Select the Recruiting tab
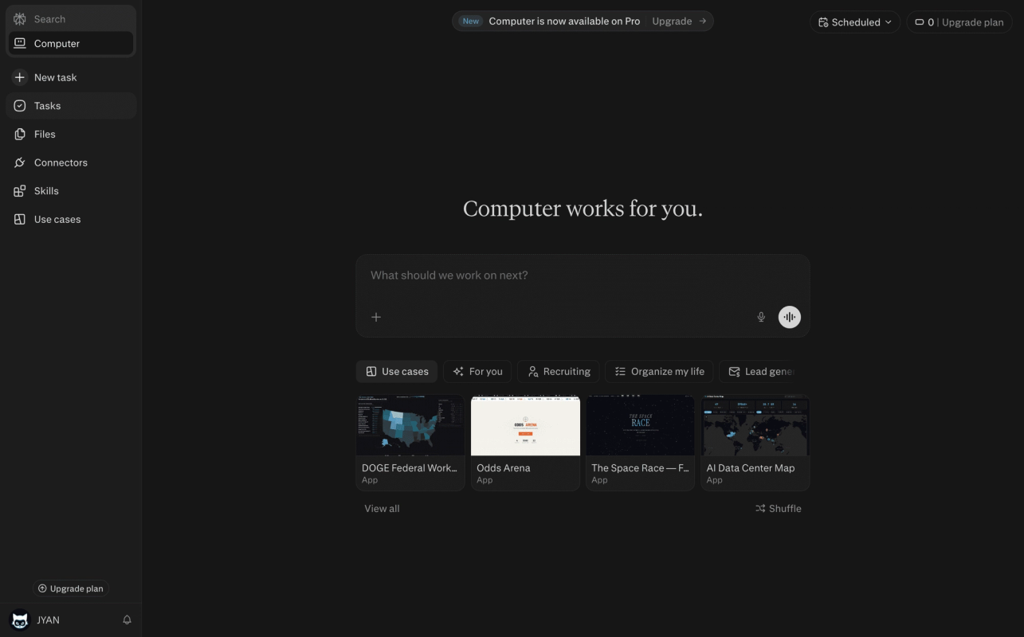The image size is (1024, 637). [x=559, y=372]
